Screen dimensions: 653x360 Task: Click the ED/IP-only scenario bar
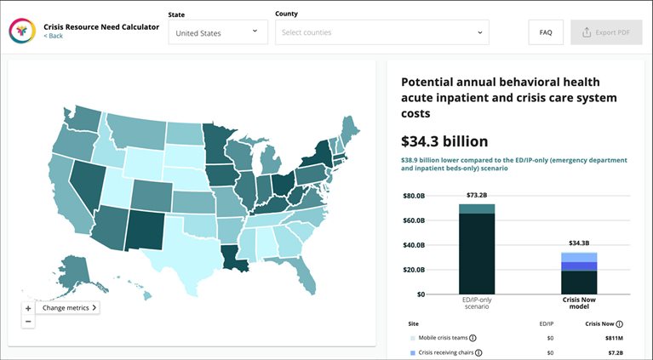click(477, 249)
